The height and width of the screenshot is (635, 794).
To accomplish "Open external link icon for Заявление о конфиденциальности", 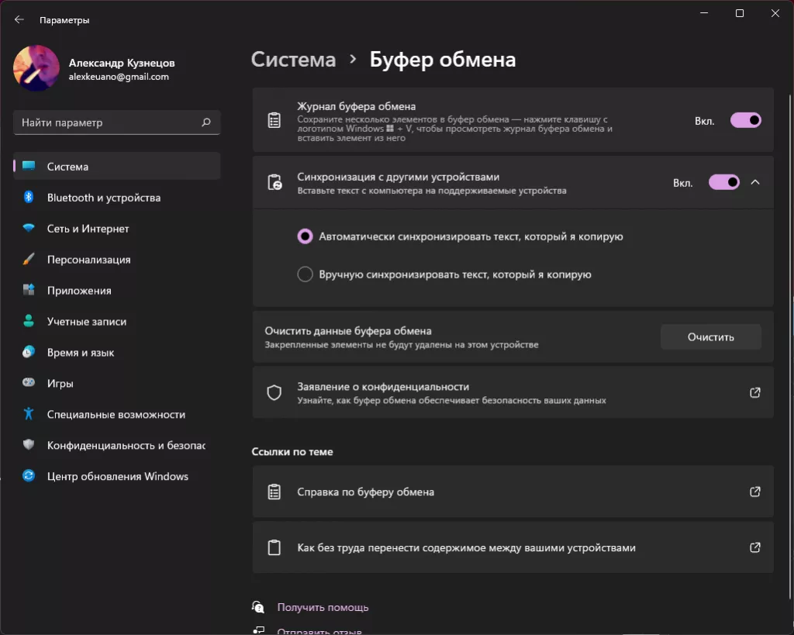I will [x=754, y=393].
